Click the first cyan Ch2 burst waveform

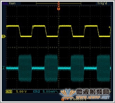[25, 68]
